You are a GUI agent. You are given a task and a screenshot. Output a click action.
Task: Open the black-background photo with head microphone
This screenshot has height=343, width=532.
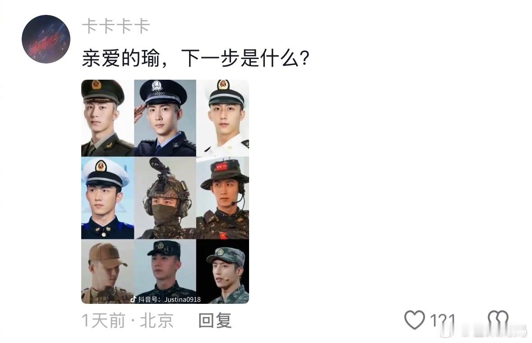pos(222,271)
